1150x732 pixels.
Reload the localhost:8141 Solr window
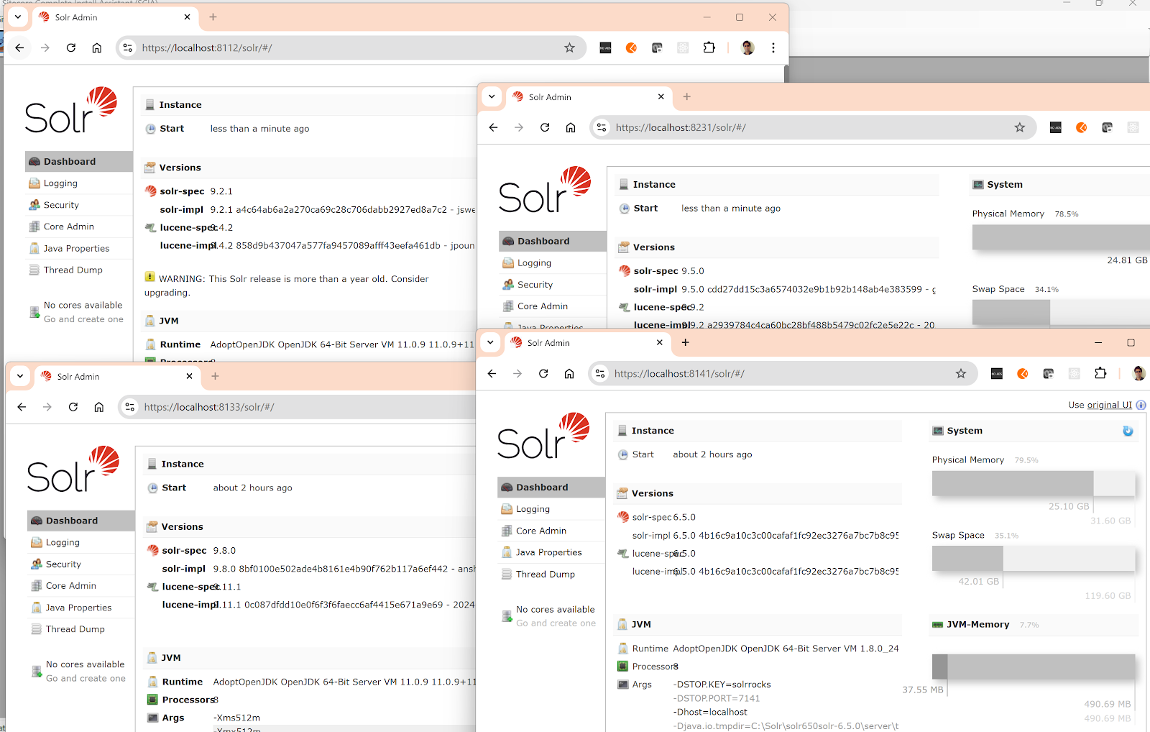click(x=543, y=373)
